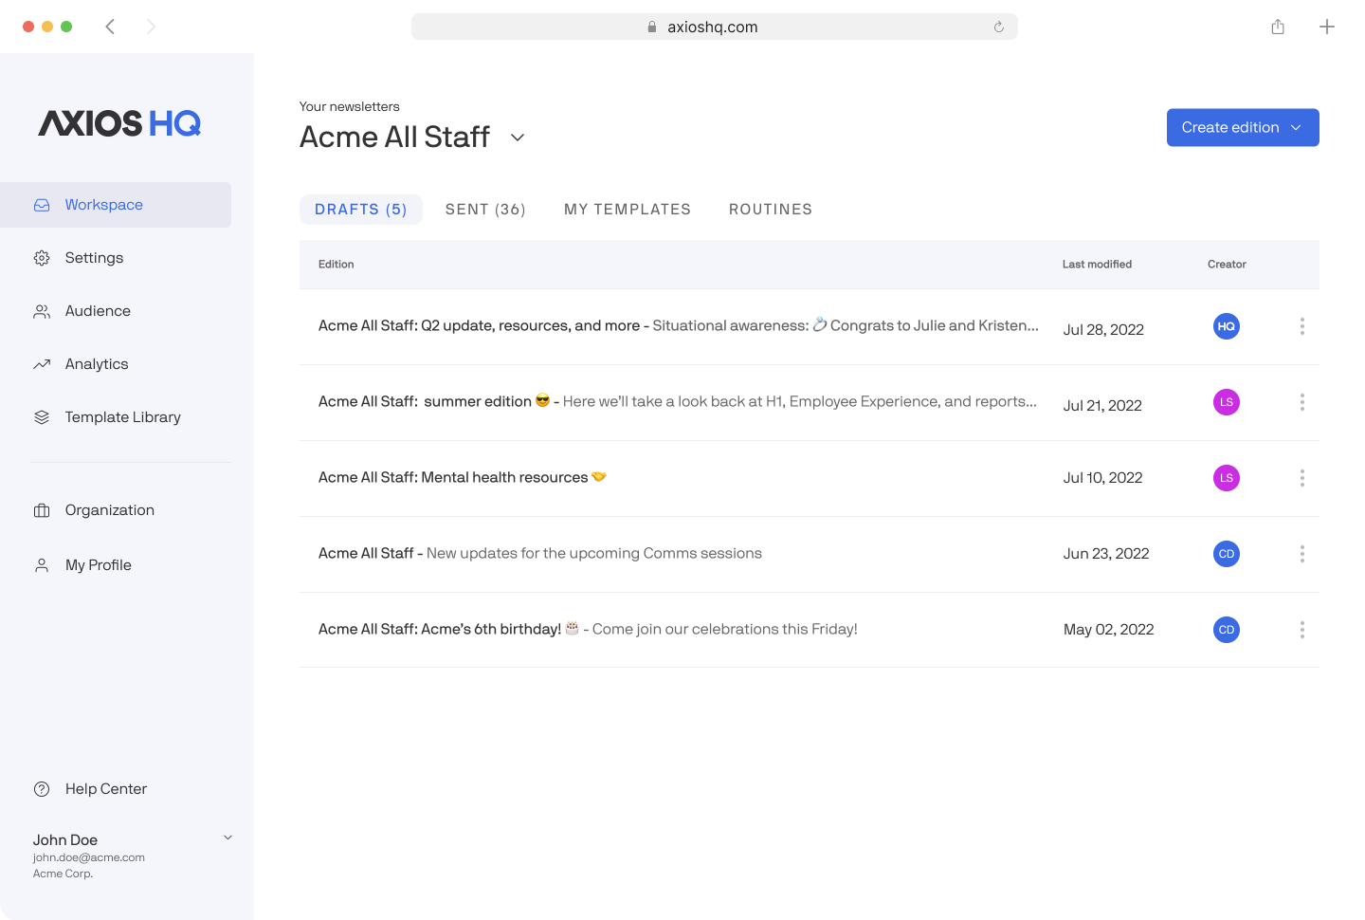The image size is (1365, 920).
Task: Click the Jun 23, 2022 date
Action: (1106, 553)
